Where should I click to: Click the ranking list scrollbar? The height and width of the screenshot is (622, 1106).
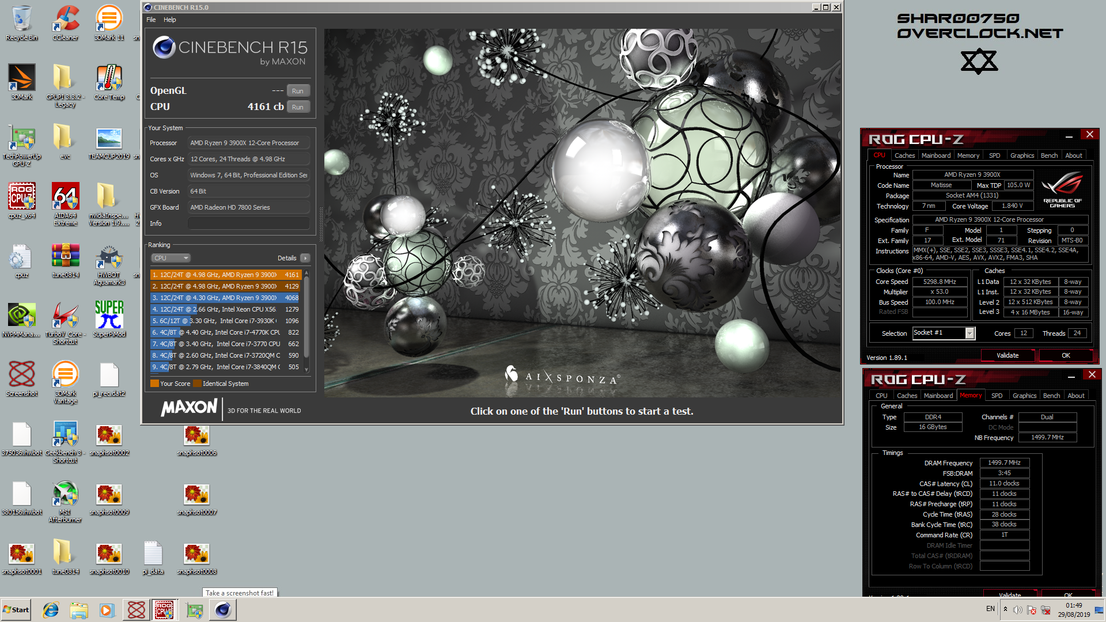tap(306, 317)
